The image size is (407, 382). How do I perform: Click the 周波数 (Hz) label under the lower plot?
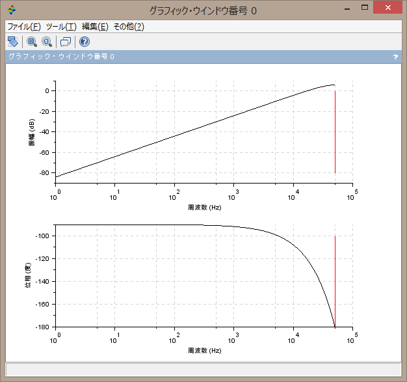204,350
